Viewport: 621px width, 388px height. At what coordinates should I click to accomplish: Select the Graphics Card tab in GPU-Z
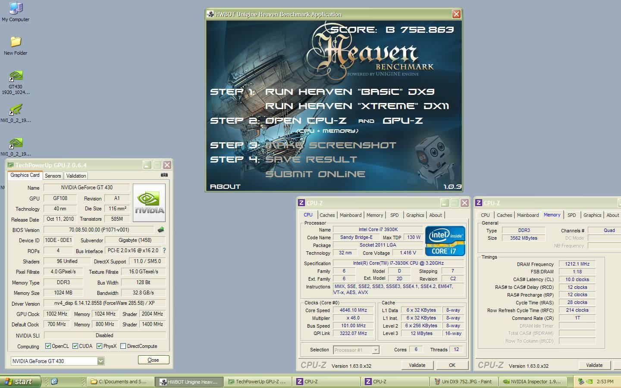click(x=25, y=175)
